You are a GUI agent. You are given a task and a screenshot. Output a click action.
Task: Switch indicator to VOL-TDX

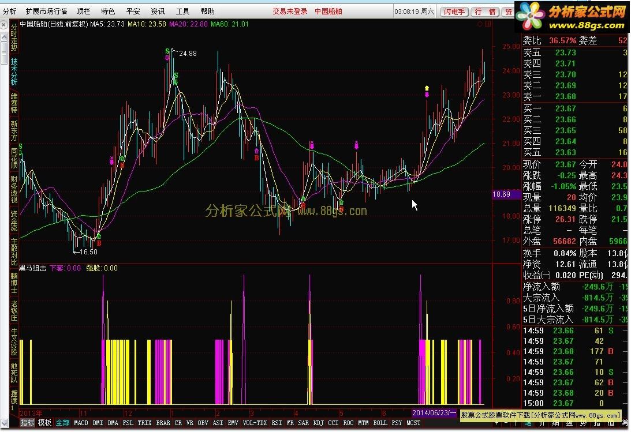(255, 423)
